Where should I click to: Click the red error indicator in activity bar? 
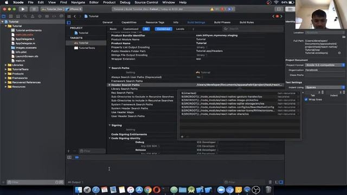pos(222,9)
